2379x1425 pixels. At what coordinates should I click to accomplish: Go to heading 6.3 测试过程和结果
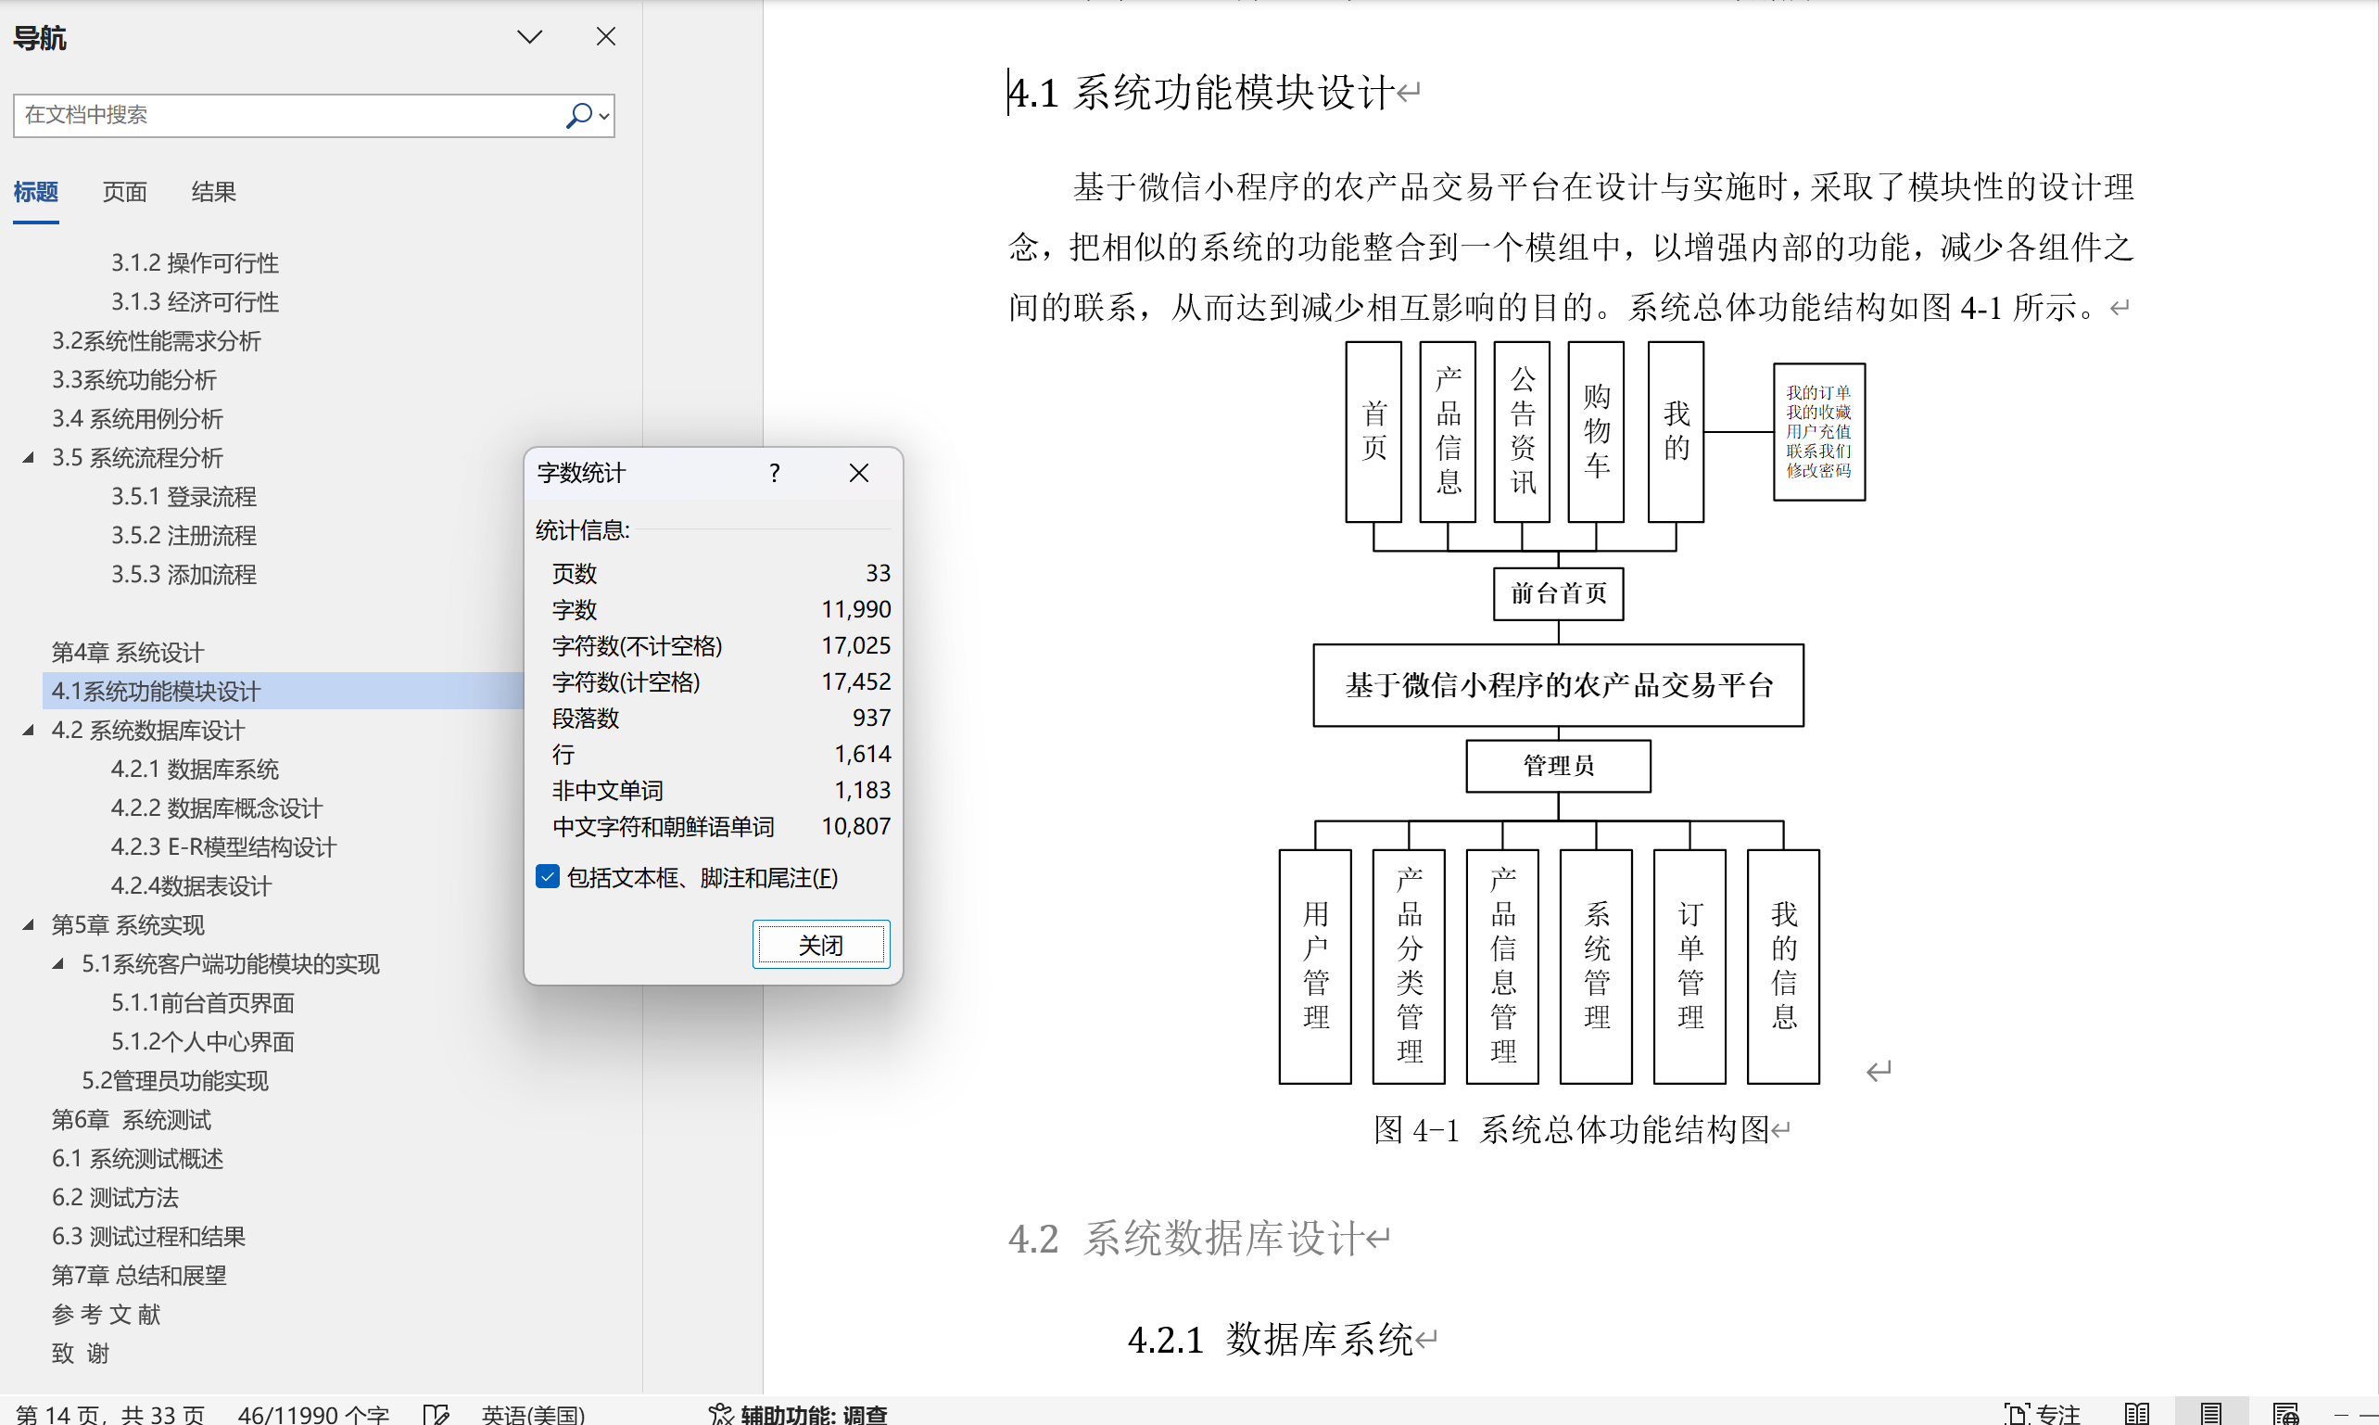149,1236
